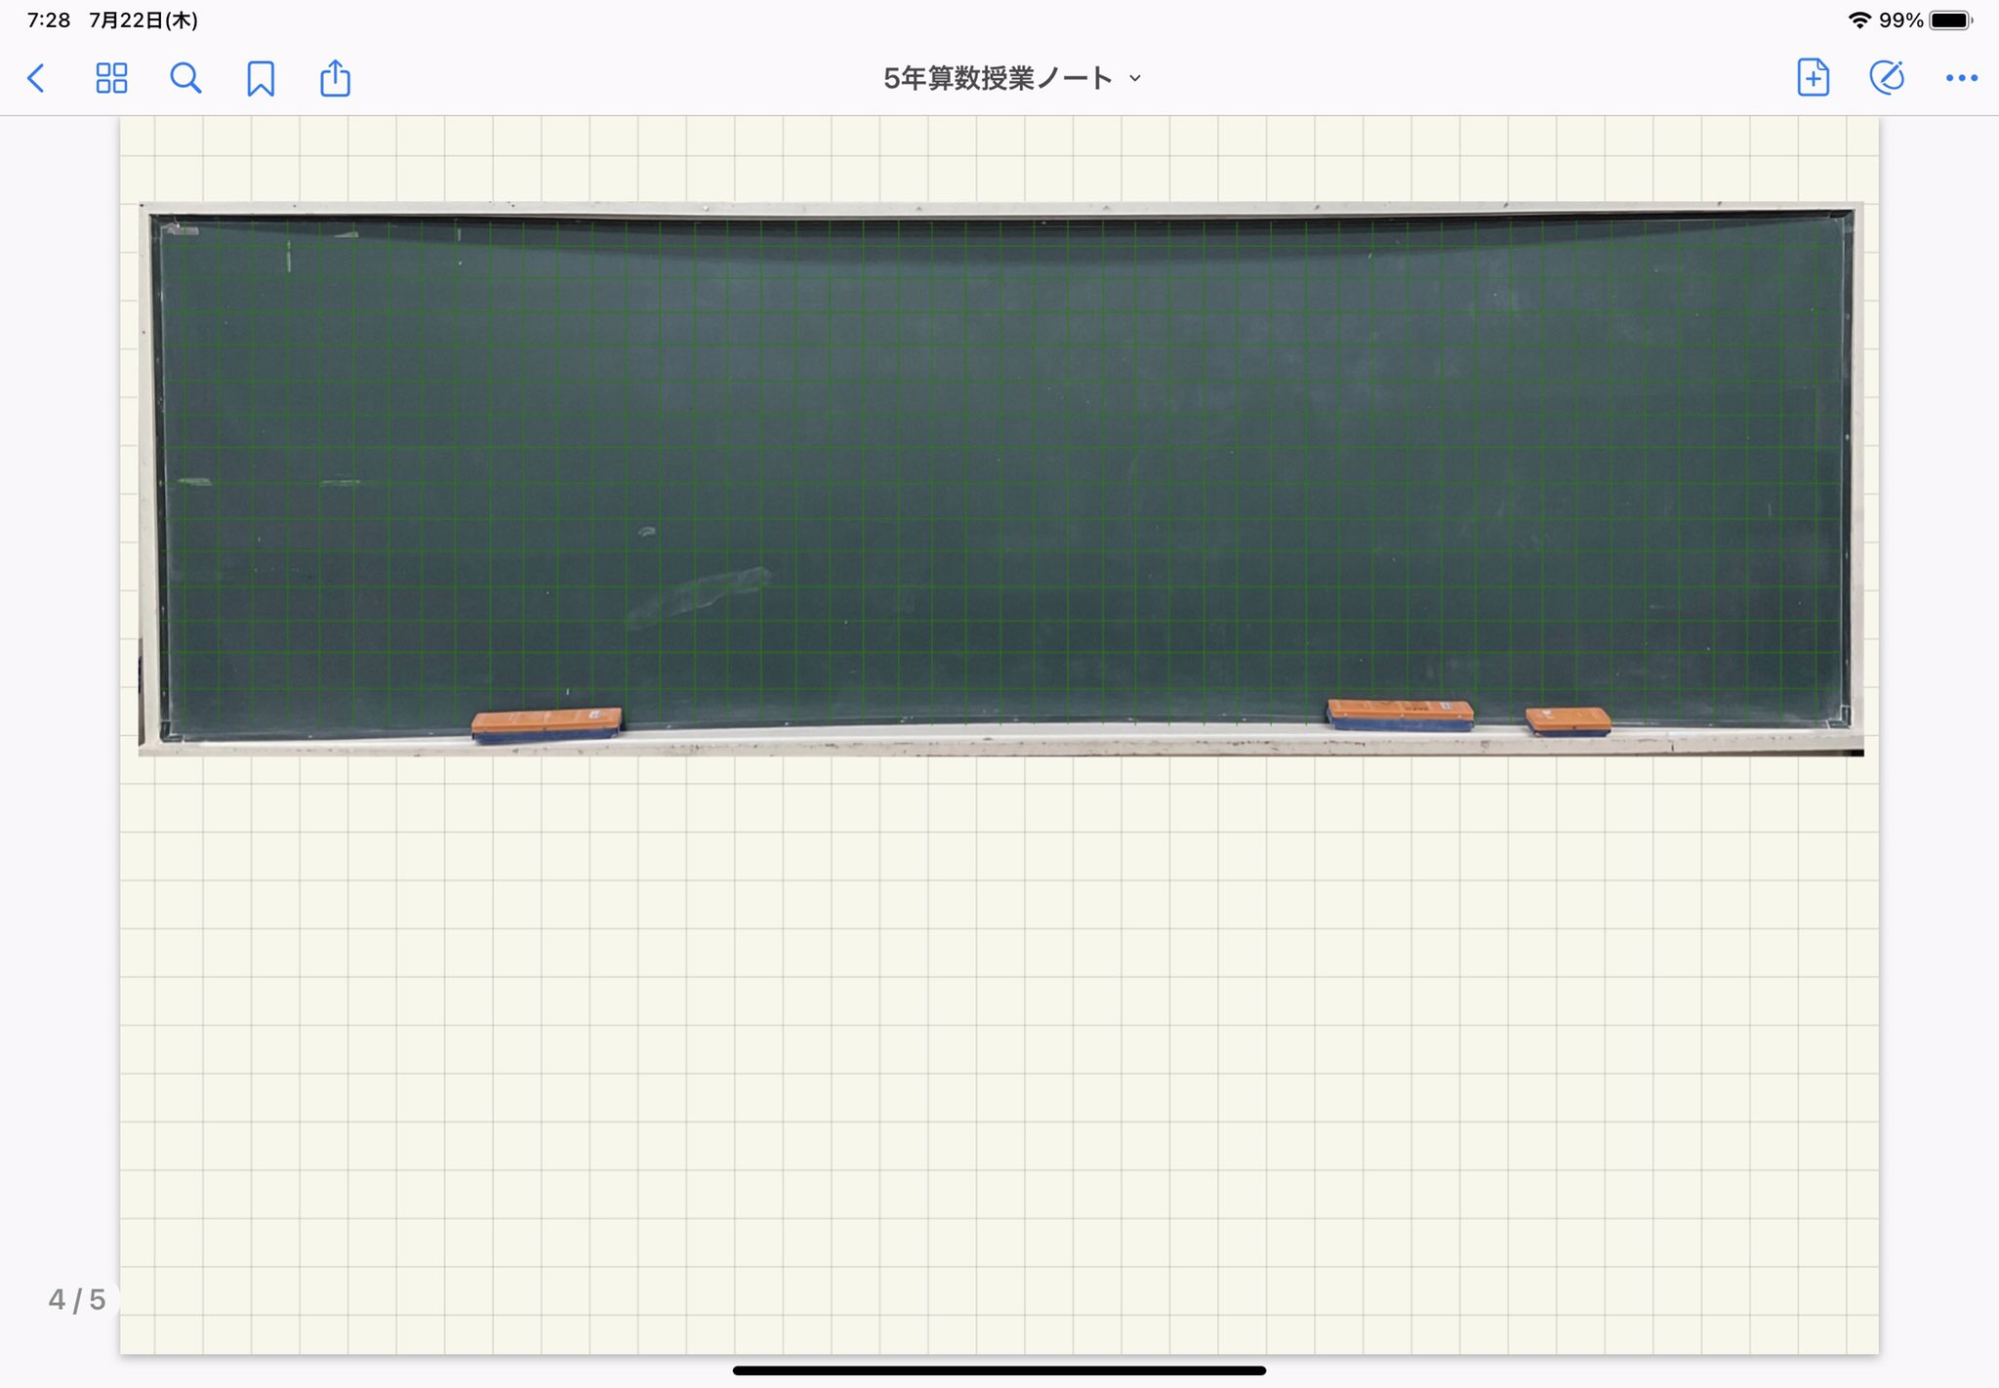The image size is (1999, 1388).
Task: Open the search magnifier tool
Action: coord(185,78)
